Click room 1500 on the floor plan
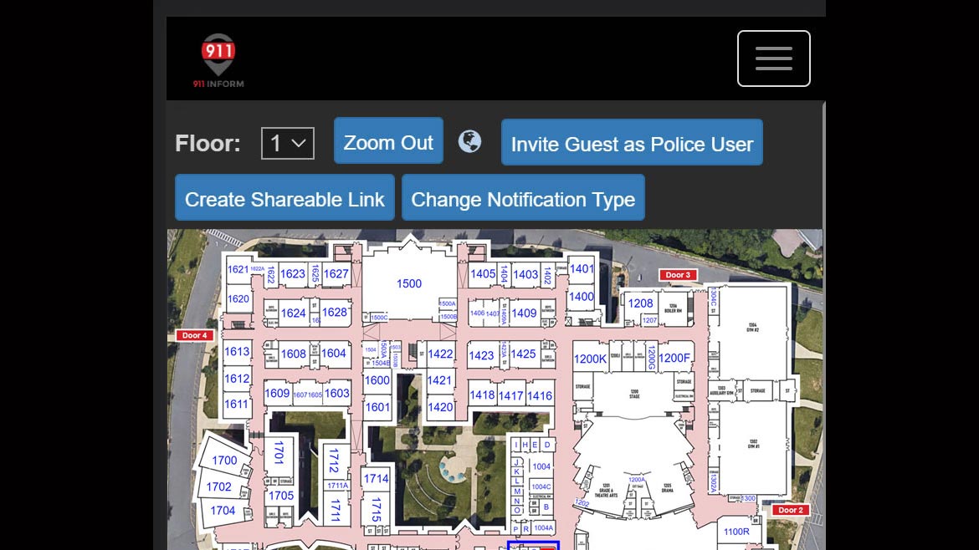Screen dimensions: 979x550 pos(409,284)
